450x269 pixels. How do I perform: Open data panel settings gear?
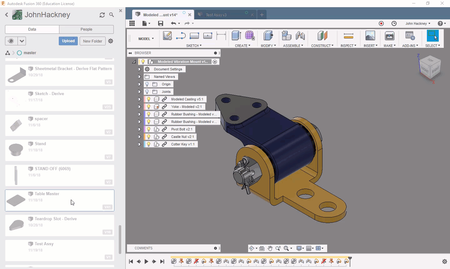111,41
